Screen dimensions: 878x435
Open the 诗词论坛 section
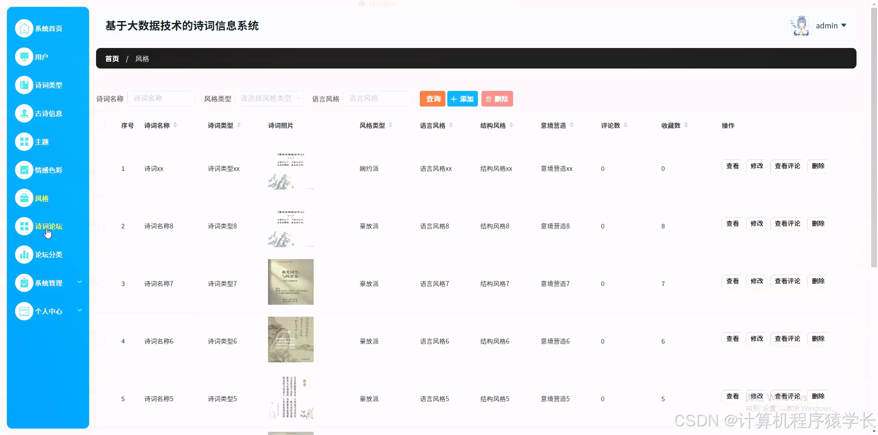tap(48, 226)
